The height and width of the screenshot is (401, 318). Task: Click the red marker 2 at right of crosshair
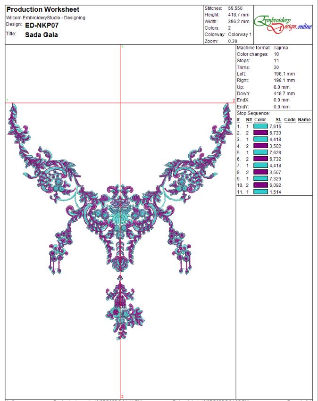pos(233,100)
